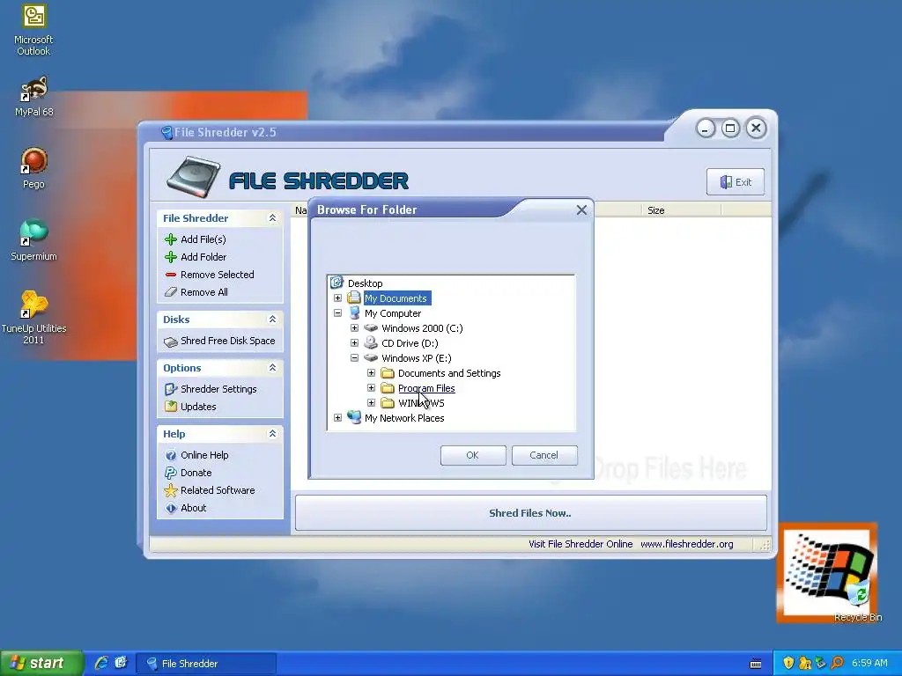
Task: Click OK in Browse For Folder
Action: (x=473, y=455)
